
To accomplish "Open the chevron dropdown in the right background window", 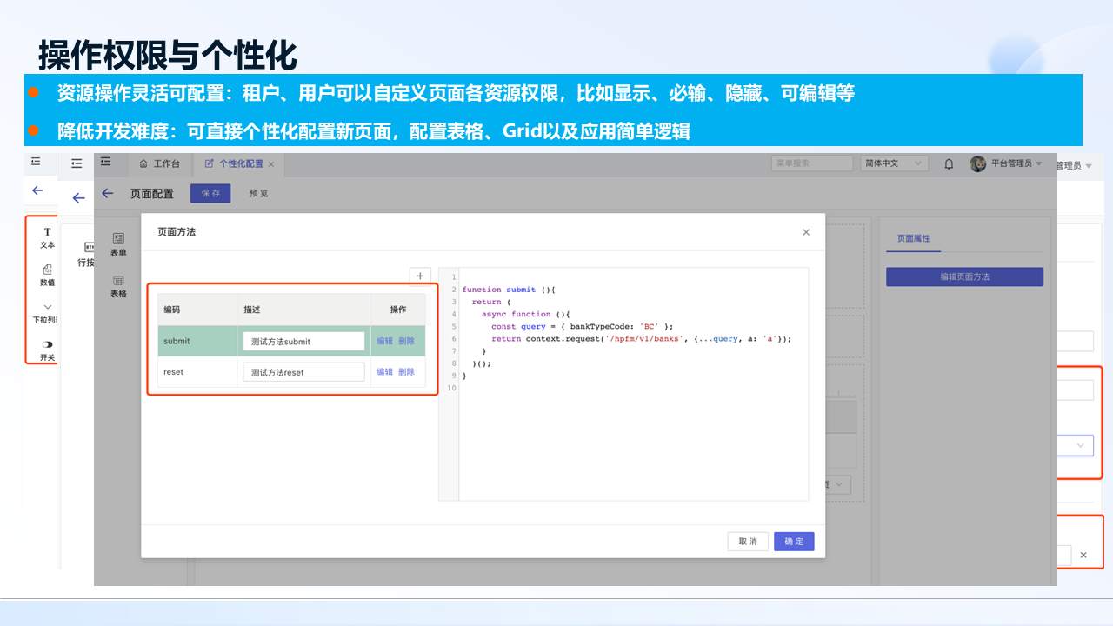I will tap(1081, 445).
